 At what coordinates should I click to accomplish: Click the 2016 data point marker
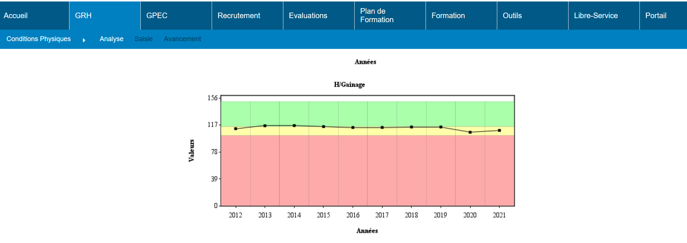click(x=353, y=127)
